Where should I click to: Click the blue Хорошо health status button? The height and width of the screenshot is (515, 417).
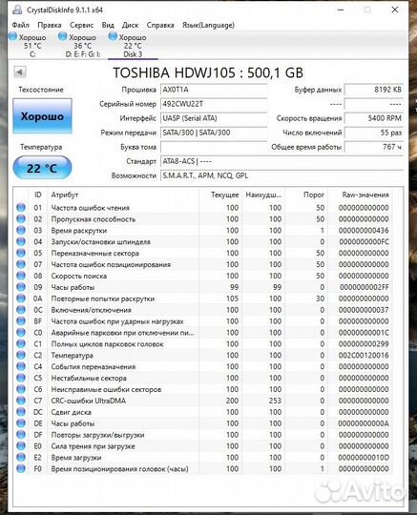[42, 116]
